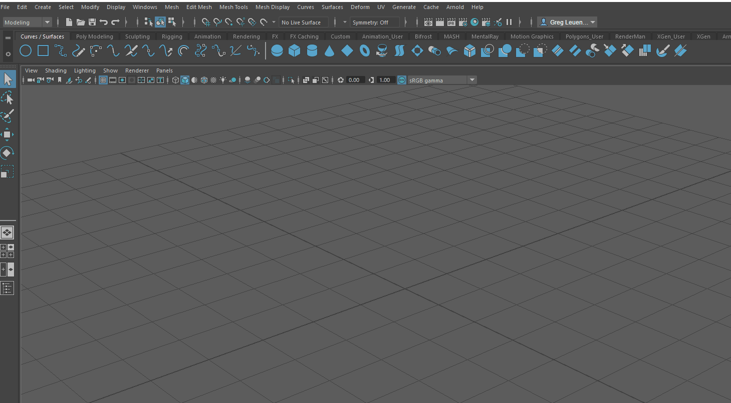
Task: Select the Lasso selection tool
Action: pos(8,98)
